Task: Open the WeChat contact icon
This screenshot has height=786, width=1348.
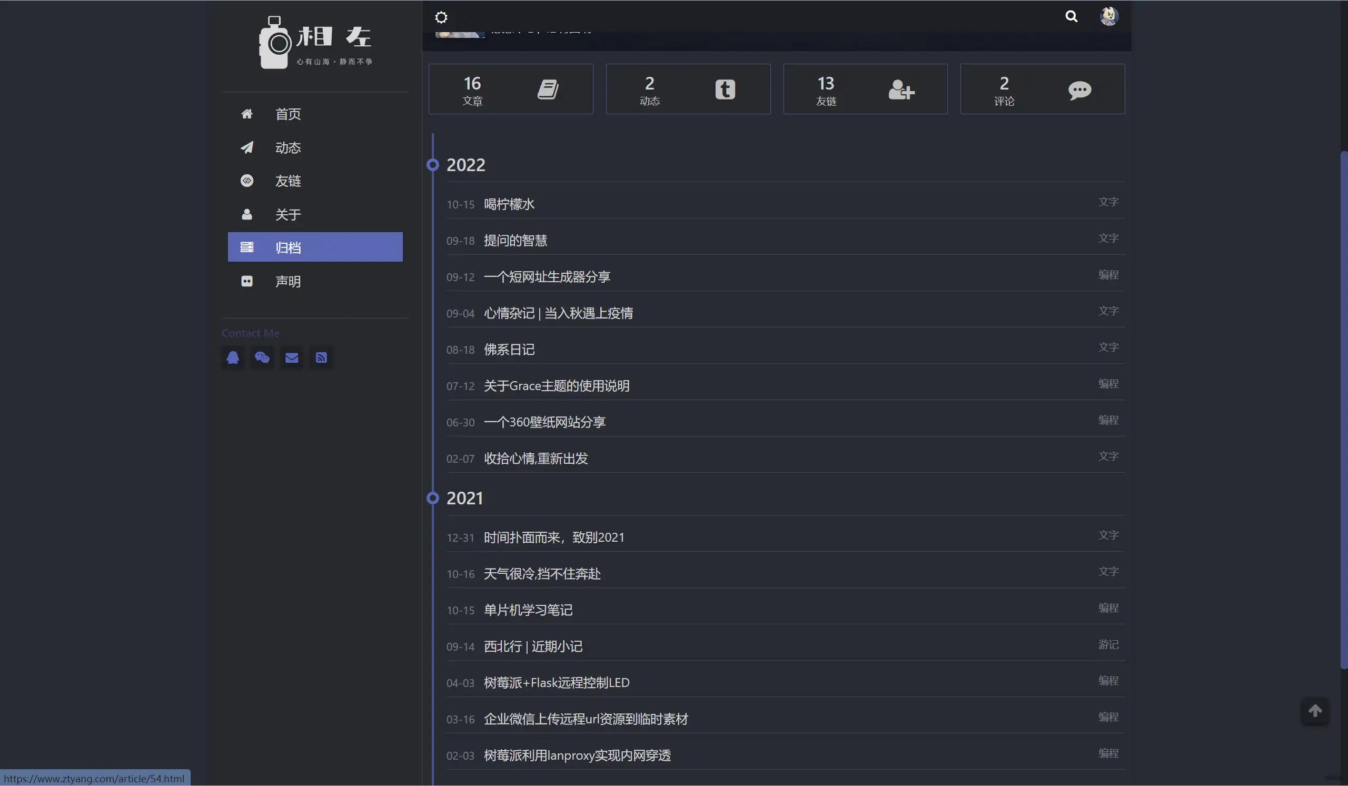Action: 262,357
